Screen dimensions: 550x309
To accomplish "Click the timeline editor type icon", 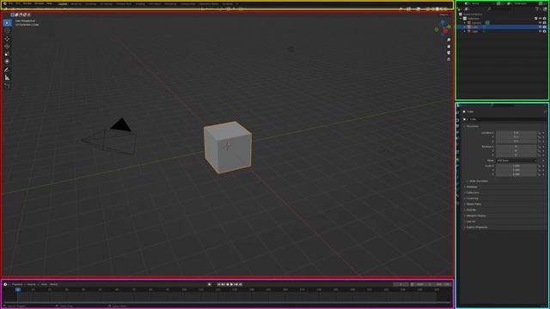I will 5,284.
